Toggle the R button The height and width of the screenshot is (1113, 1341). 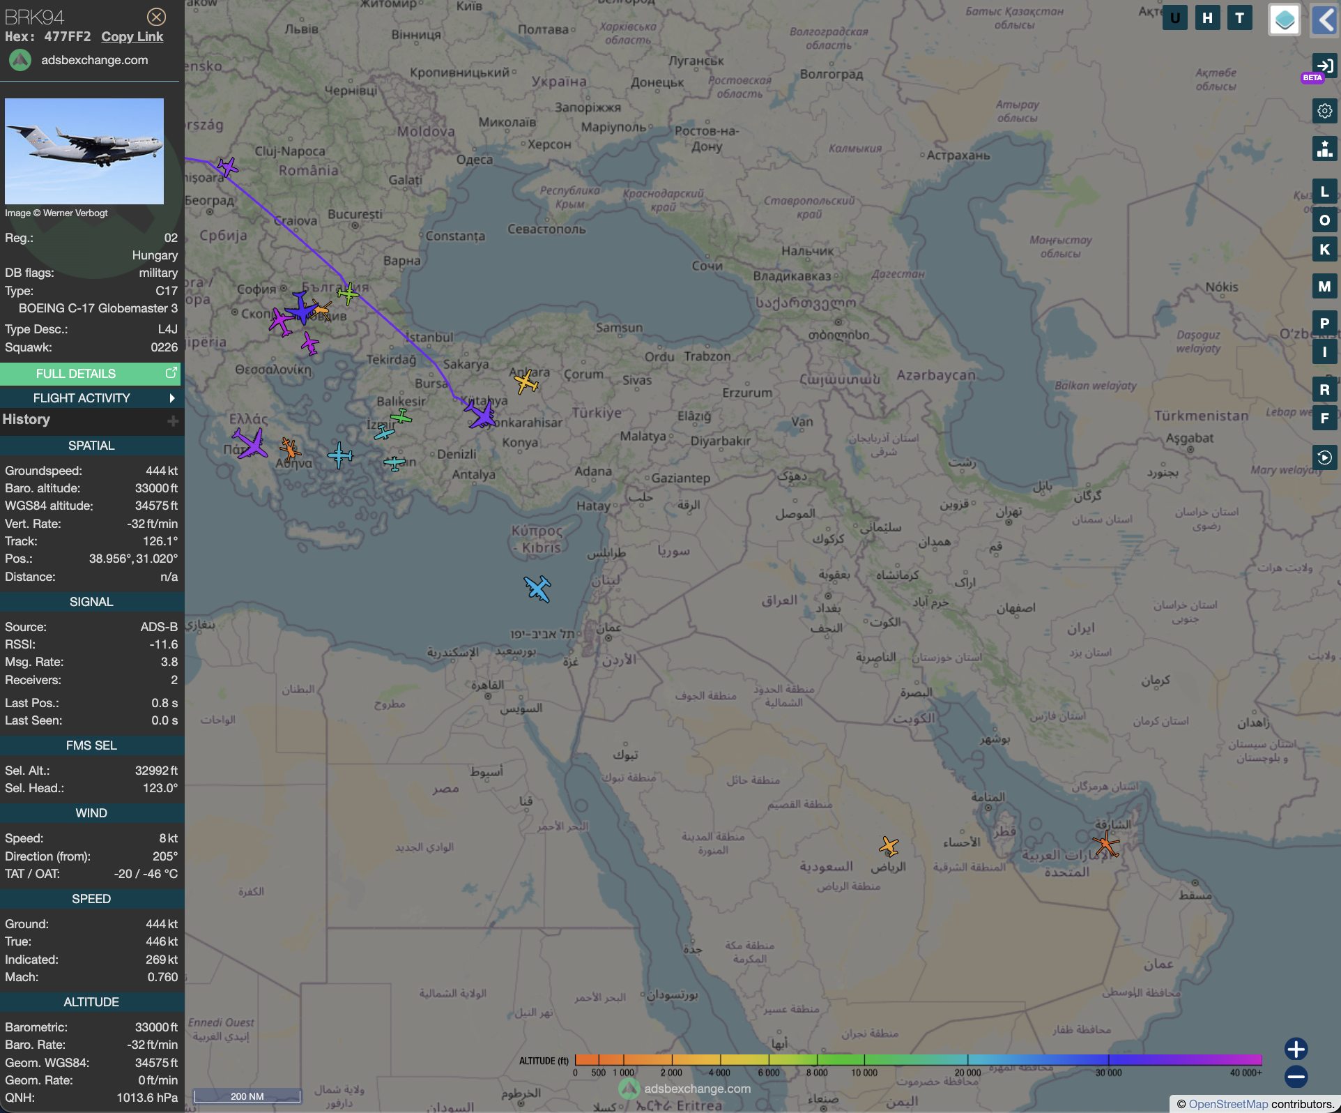pos(1324,389)
